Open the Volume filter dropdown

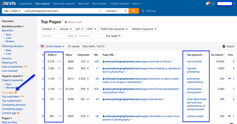click(x=66, y=29)
